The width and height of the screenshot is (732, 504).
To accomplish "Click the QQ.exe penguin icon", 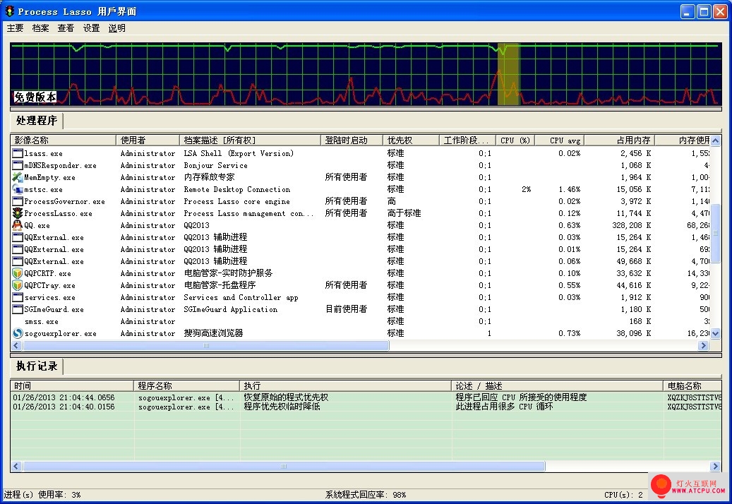I will 17,225.
